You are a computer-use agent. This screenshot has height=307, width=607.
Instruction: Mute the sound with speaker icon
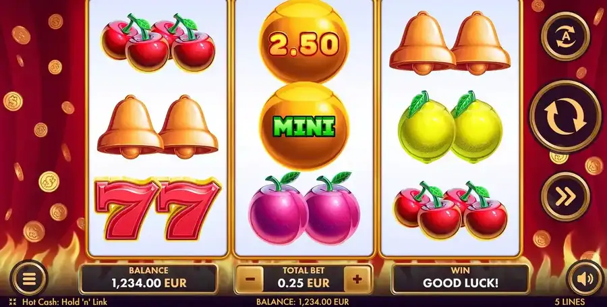[x=585, y=279]
